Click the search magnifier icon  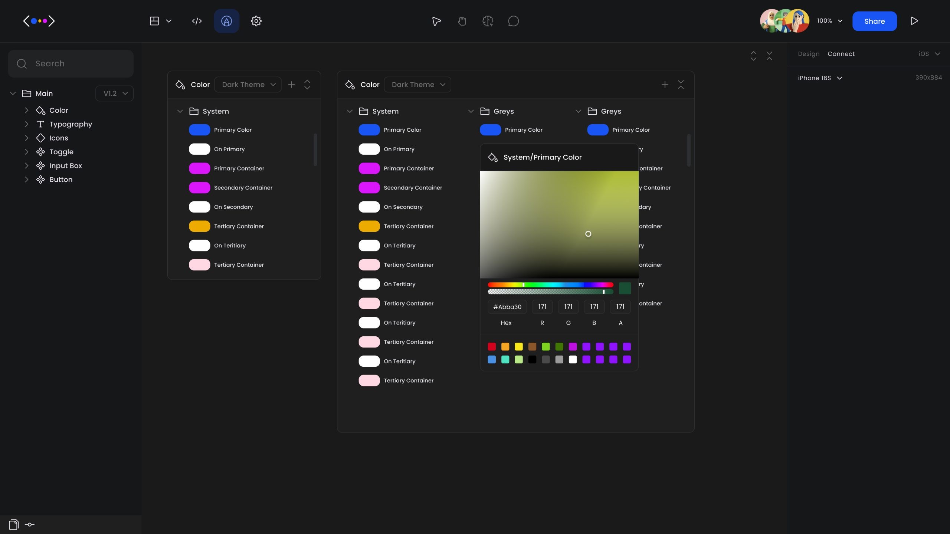coord(22,64)
